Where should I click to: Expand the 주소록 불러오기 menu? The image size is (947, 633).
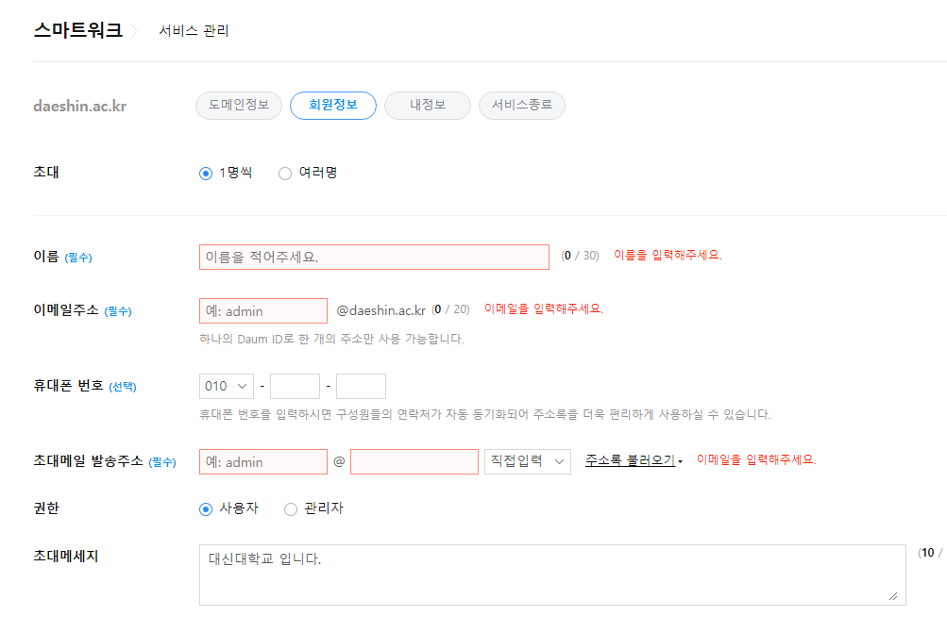(x=633, y=460)
